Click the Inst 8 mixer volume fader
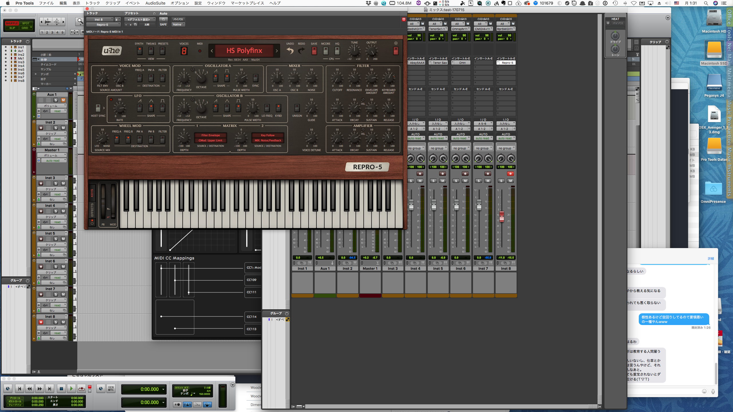The height and width of the screenshot is (412, 733). pyautogui.click(x=502, y=216)
